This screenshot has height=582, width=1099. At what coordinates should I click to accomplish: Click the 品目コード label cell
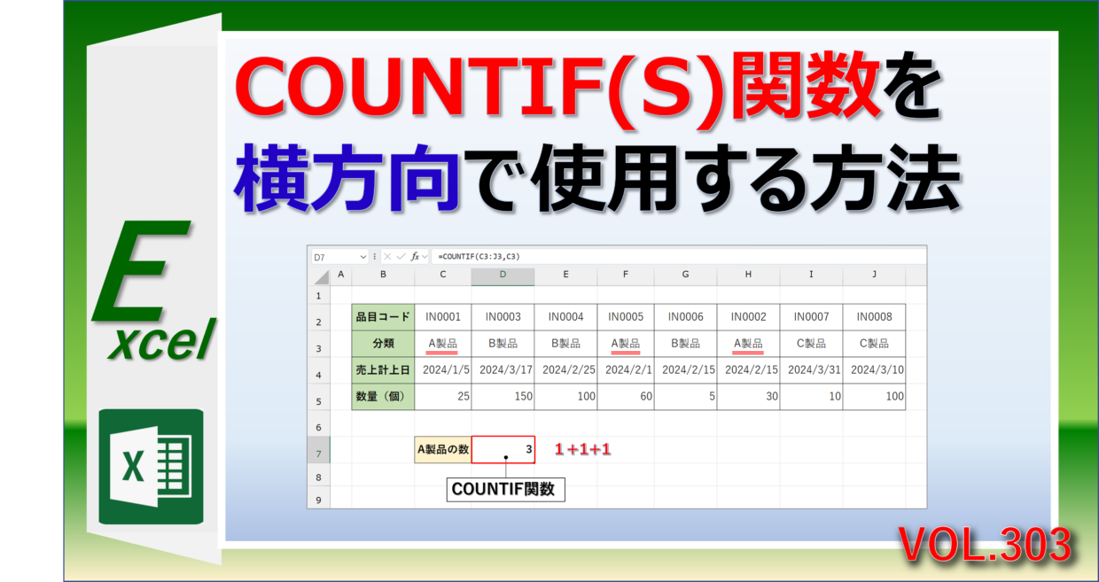[383, 317]
